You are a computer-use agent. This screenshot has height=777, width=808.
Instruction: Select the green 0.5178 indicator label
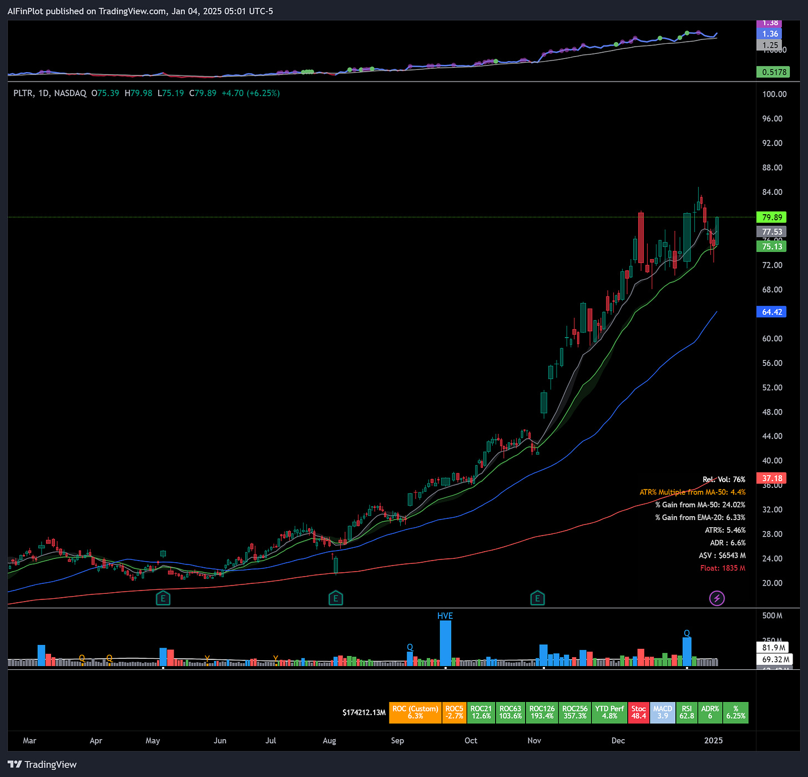point(774,72)
